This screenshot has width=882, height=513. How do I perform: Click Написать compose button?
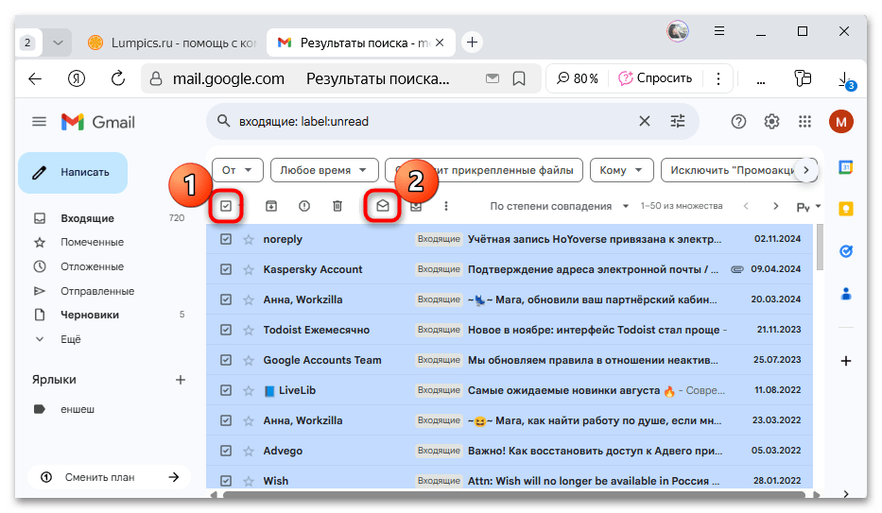(73, 173)
